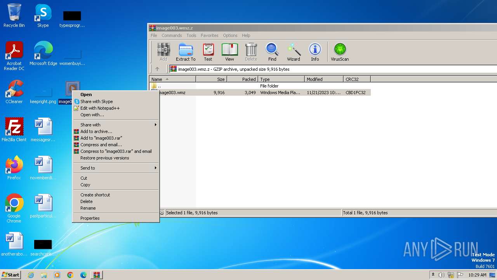Open Acrobat Reader DC desktop icon
The width and height of the screenshot is (497, 280).
[x=14, y=56]
